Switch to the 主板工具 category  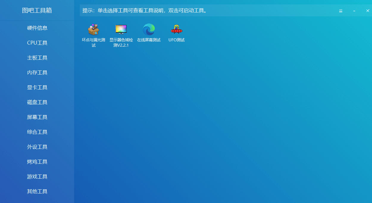coord(37,58)
